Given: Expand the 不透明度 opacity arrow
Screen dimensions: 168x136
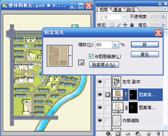Looking at the screenshot, I should (x=164, y=16).
